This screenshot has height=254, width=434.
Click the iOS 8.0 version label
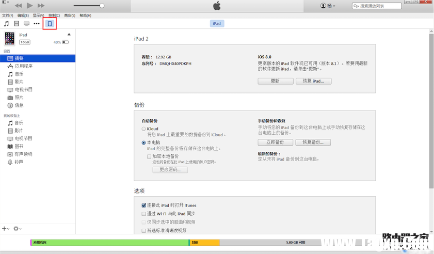click(x=265, y=57)
